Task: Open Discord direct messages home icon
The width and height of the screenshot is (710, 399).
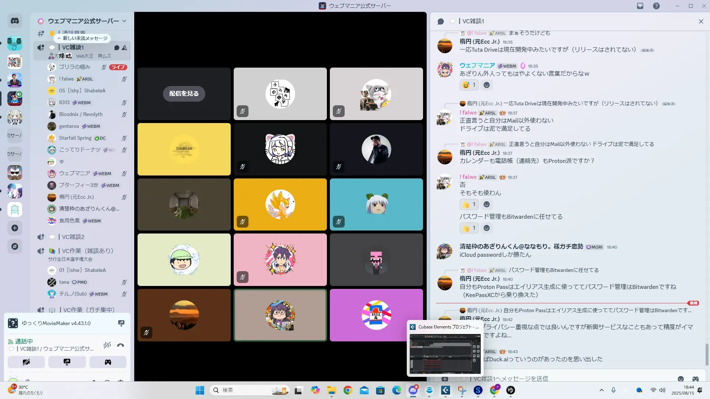Action: 15,21
